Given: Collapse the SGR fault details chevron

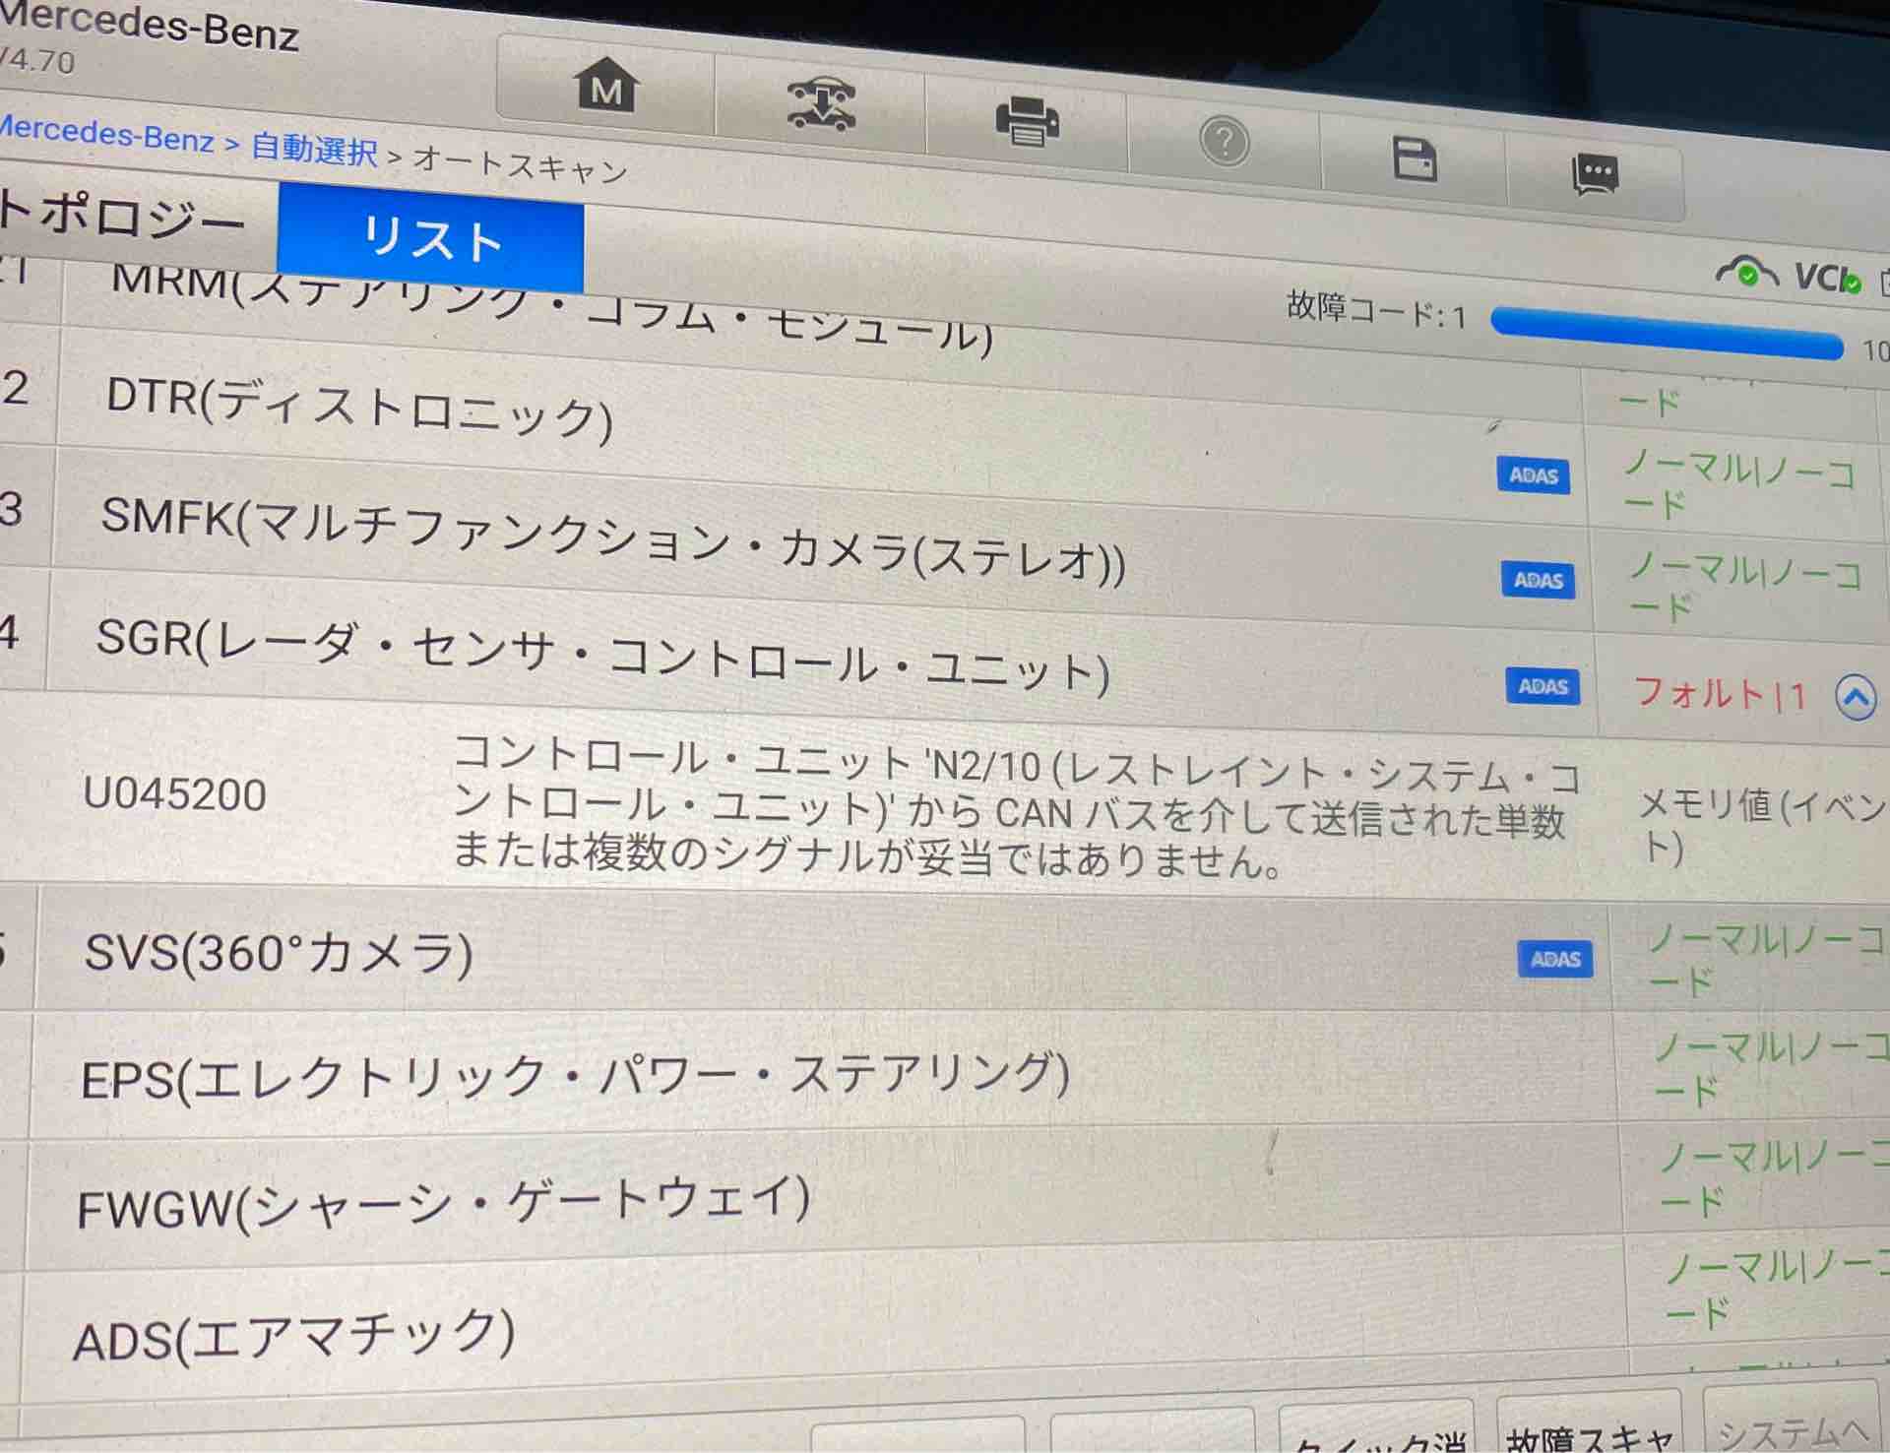Looking at the screenshot, I should 1856,698.
